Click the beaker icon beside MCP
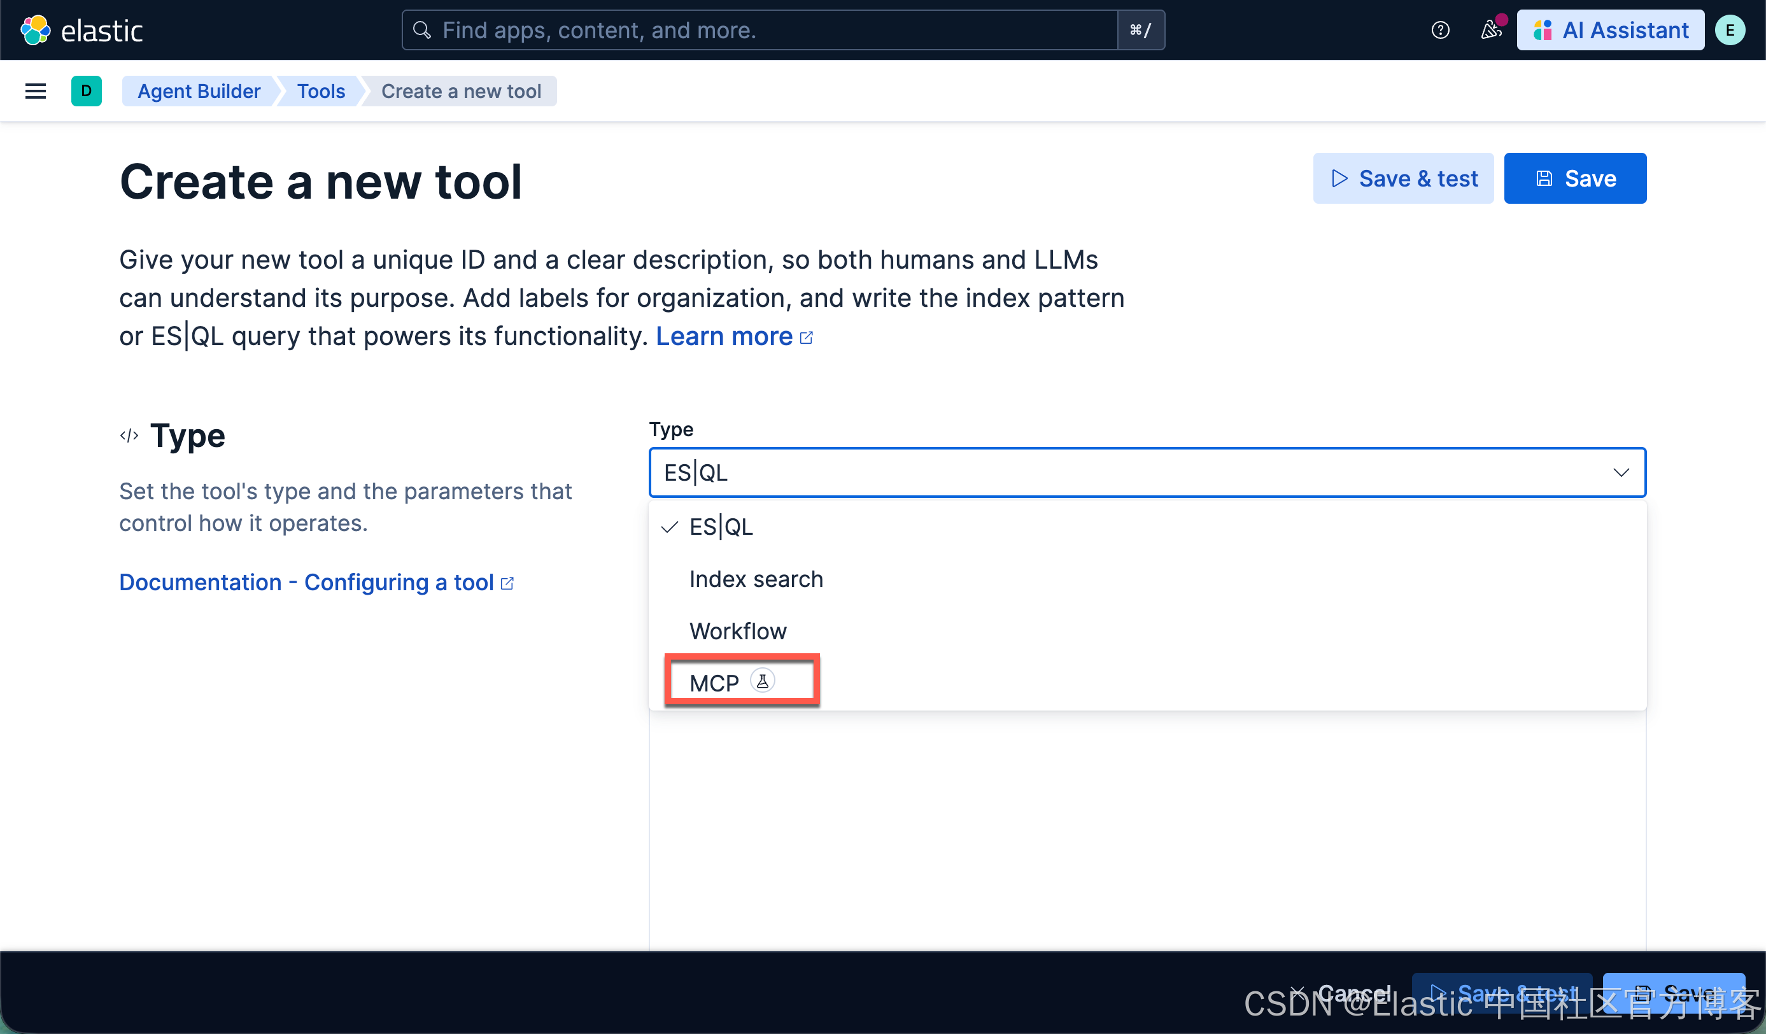The width and height of the screenshot is (1766, 1034). click(x=763, y=681)
